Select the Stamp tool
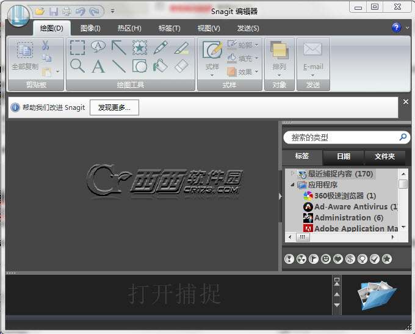415x334 pixels. (x=140, y=48)
